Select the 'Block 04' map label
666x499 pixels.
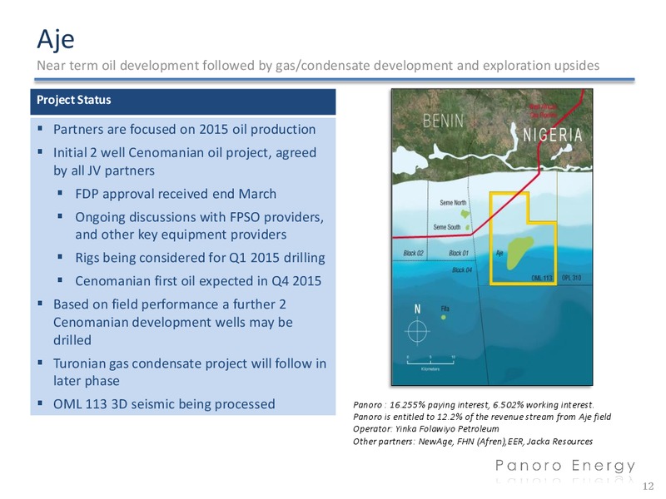point(462,269)
